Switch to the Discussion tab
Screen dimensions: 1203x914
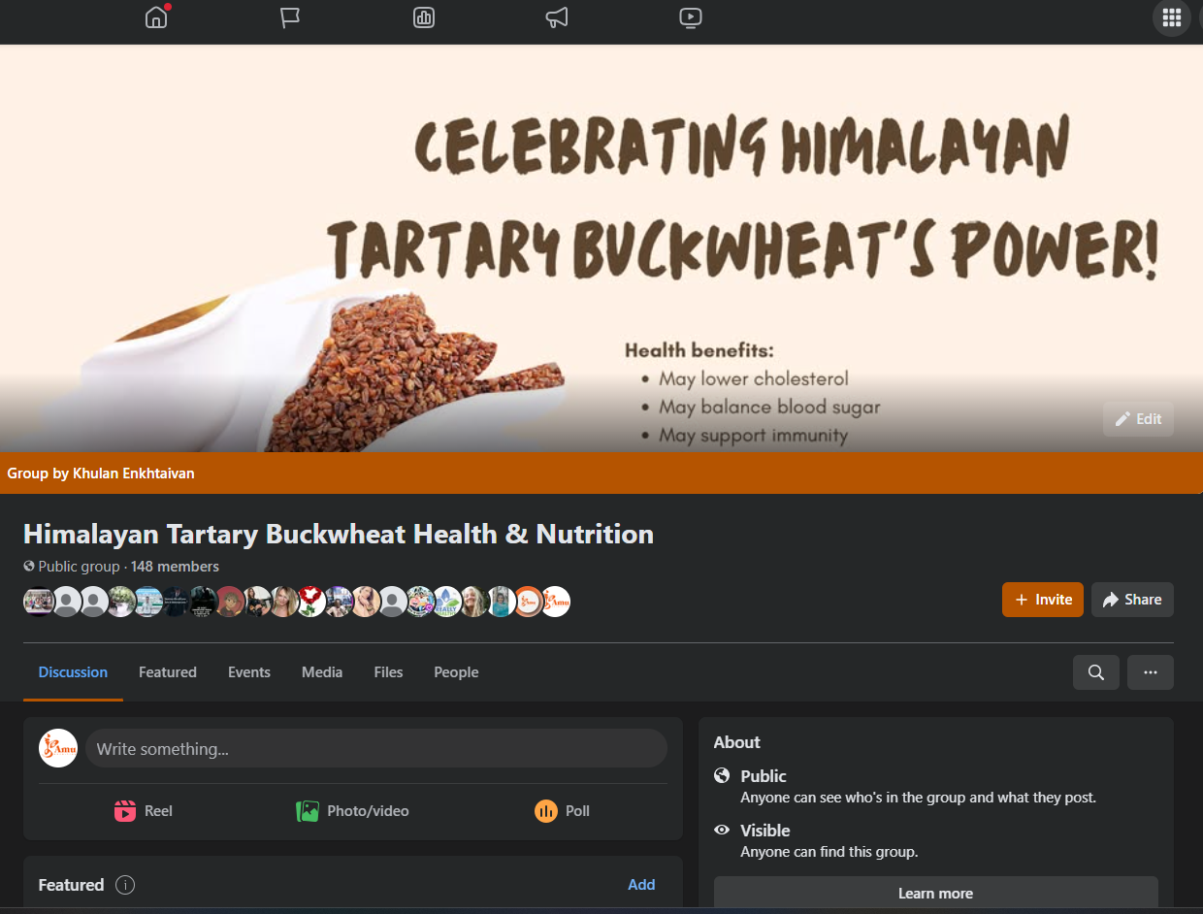(x=73, y=672)
